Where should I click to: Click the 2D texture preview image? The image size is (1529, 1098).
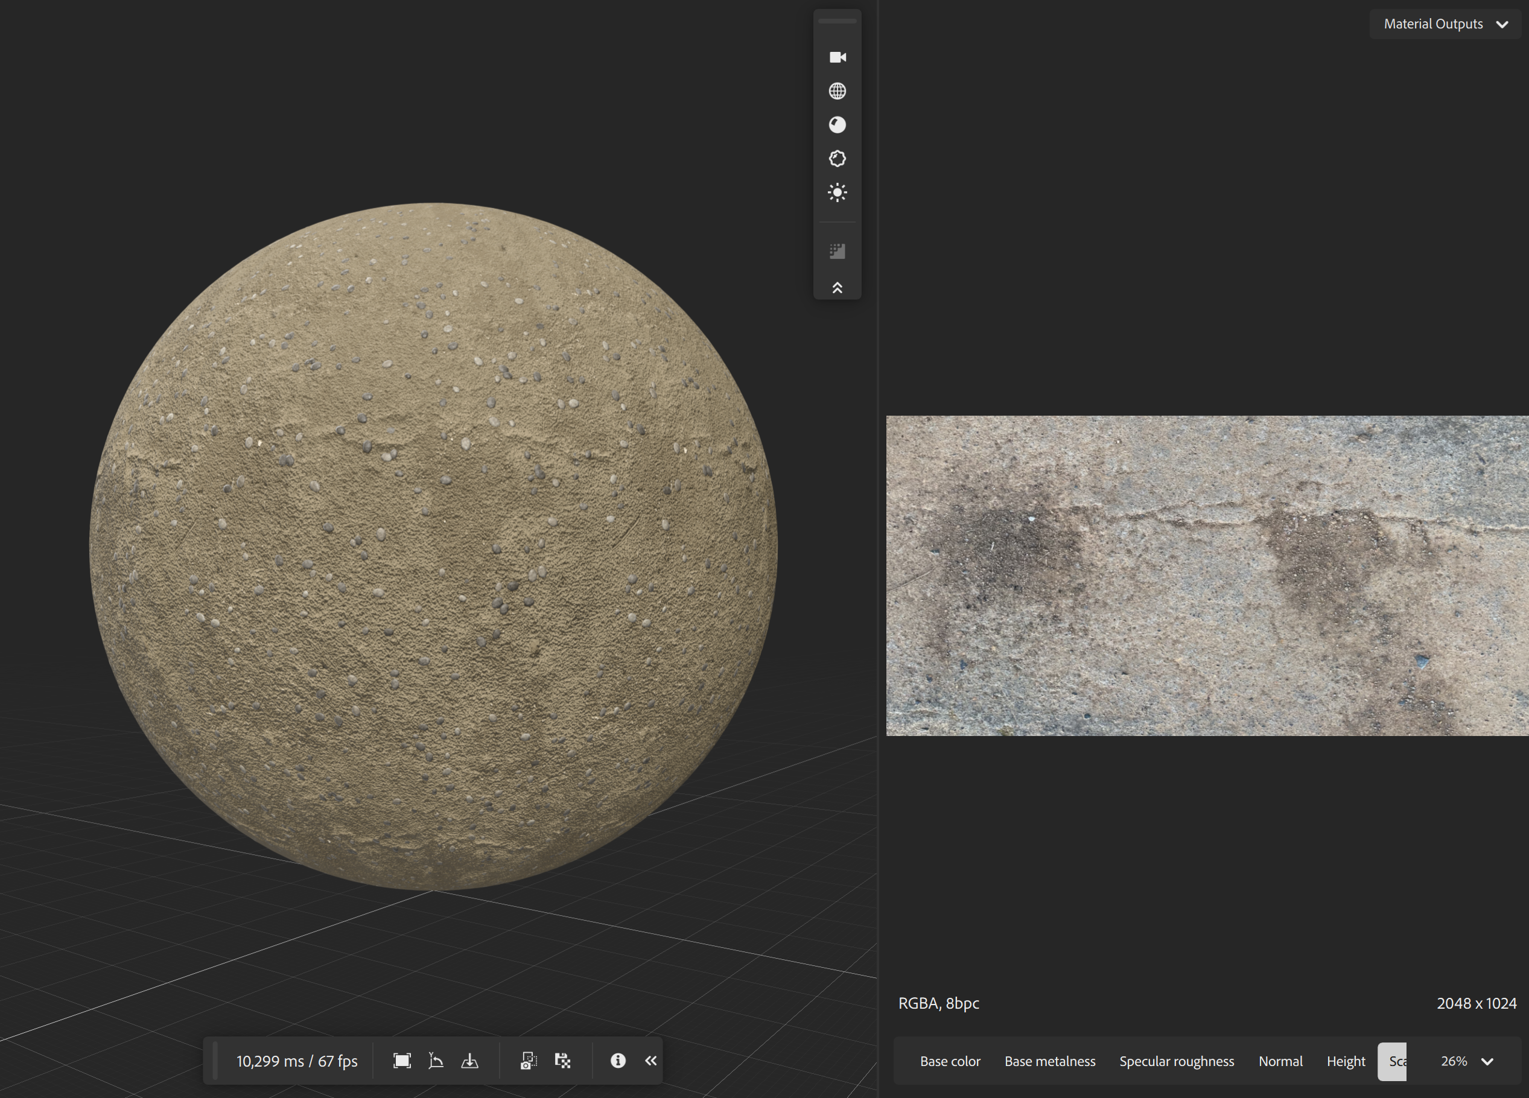(1207, 576)
